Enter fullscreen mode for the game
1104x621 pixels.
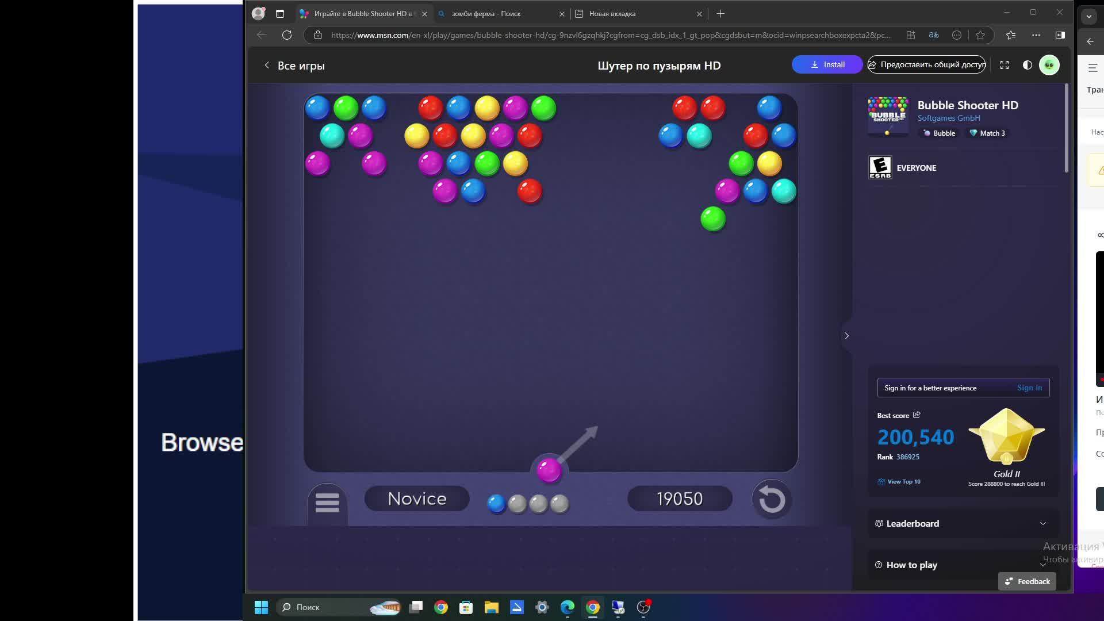click(1005, 65)
